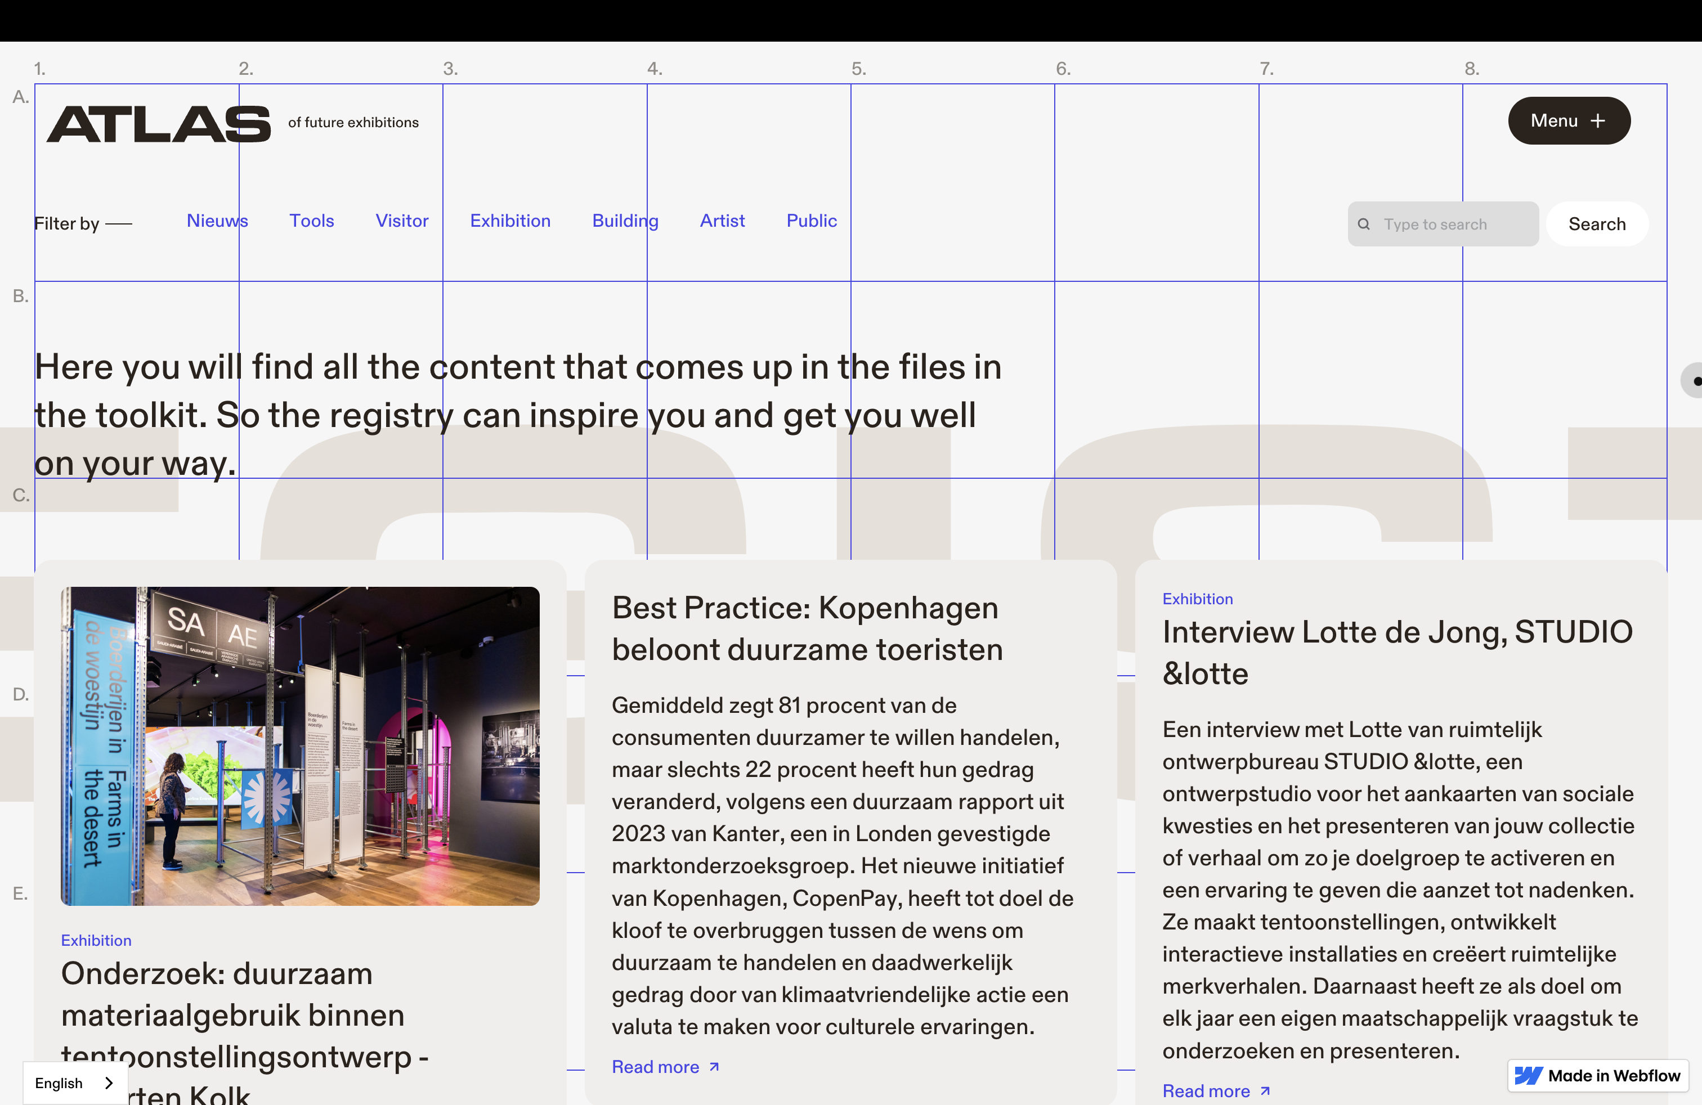Open Best Practice Kopenhagen article title
The image size is (1702, 1105).
click(807, 628)
